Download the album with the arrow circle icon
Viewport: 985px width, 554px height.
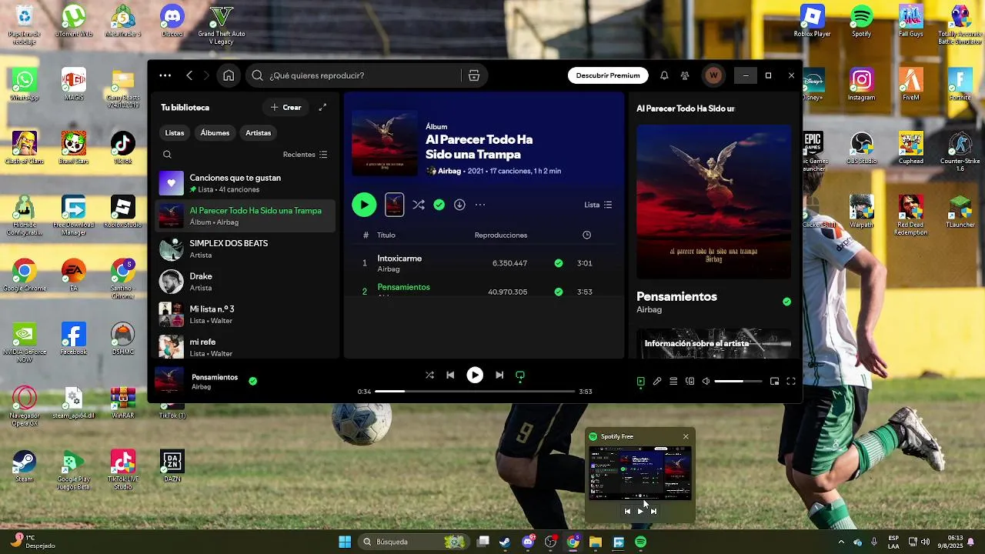coord(459,205)
